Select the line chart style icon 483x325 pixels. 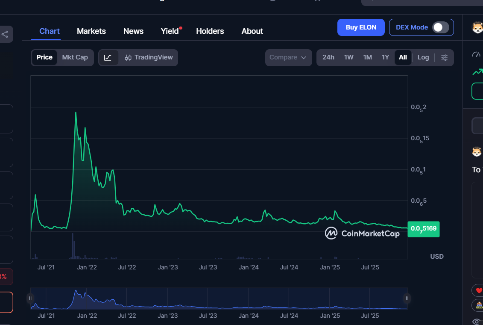(109, 57)
